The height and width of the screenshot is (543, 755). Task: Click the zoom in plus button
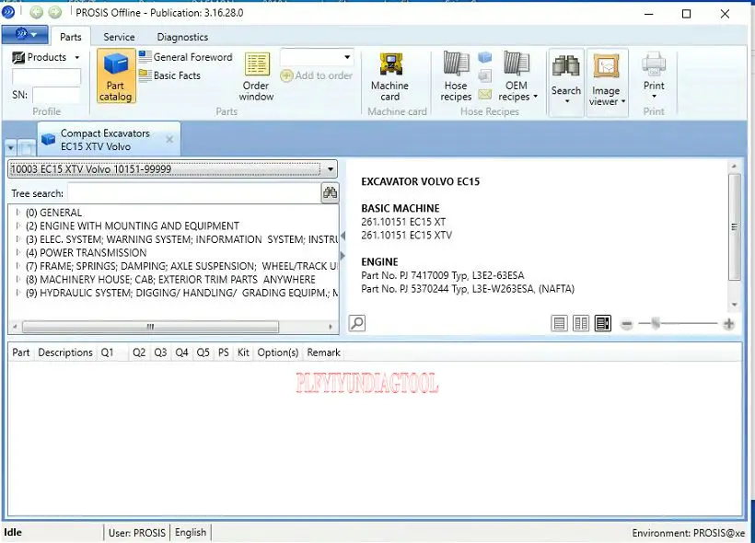(728, 324)
